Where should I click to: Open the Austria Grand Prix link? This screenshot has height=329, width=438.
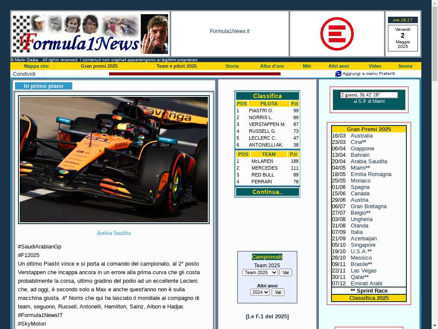click(x=359, y=200)
